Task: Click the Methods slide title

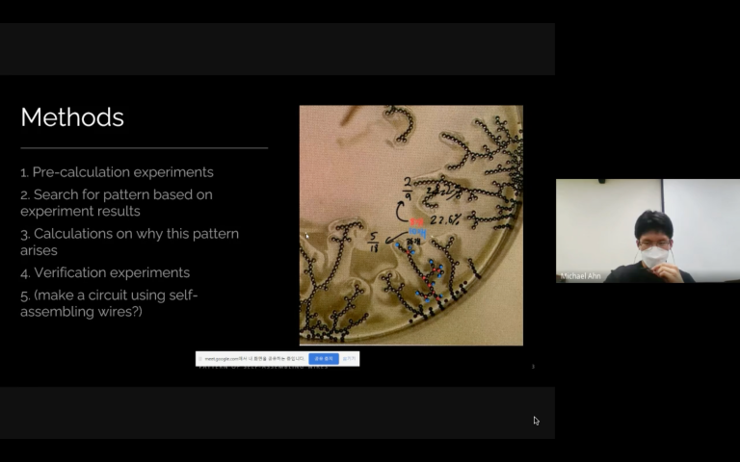Action: tap(72, 117)
